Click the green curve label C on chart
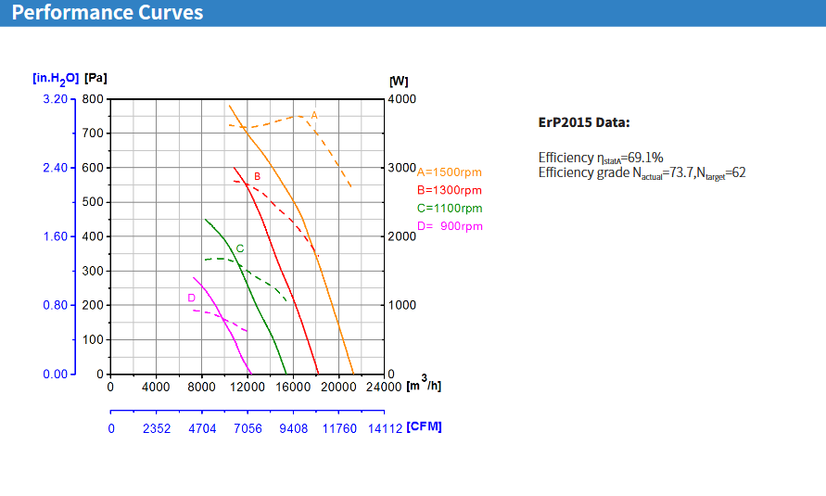The height and width of the screenshot is (496, 826). [240, 248]
